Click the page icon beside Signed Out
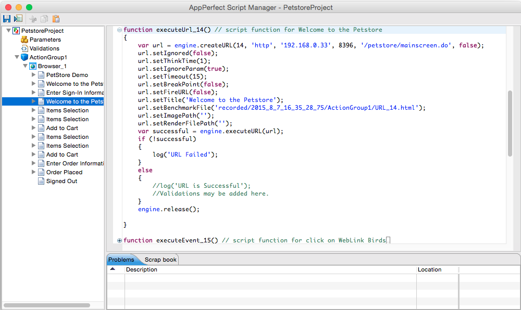The width and height of the screenshot is (521, 310). pyautogui.click(x=41, y=181)
